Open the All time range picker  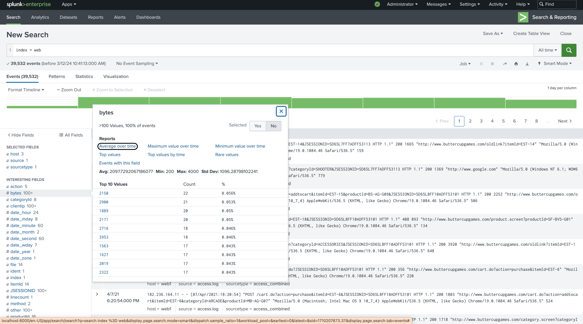point(547,50)
